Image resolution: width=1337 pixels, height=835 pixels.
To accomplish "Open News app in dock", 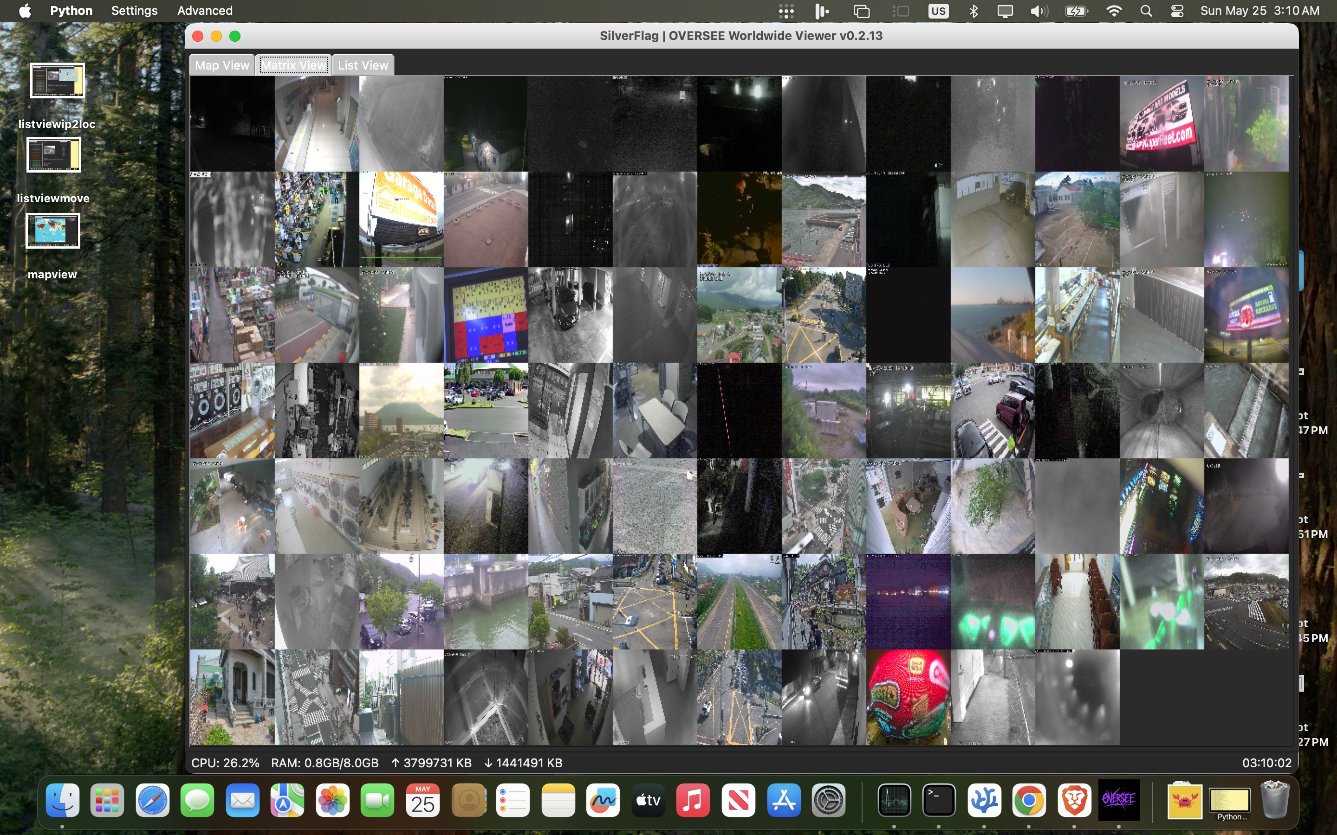I will tap(738, 800).
